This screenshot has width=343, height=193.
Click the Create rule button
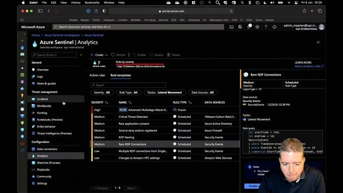pos(252,186)
